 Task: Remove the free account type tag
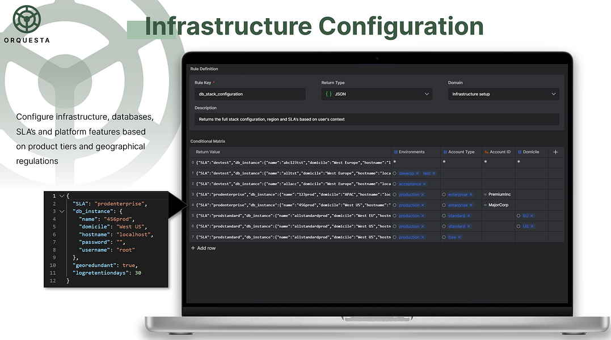[459, 237]
